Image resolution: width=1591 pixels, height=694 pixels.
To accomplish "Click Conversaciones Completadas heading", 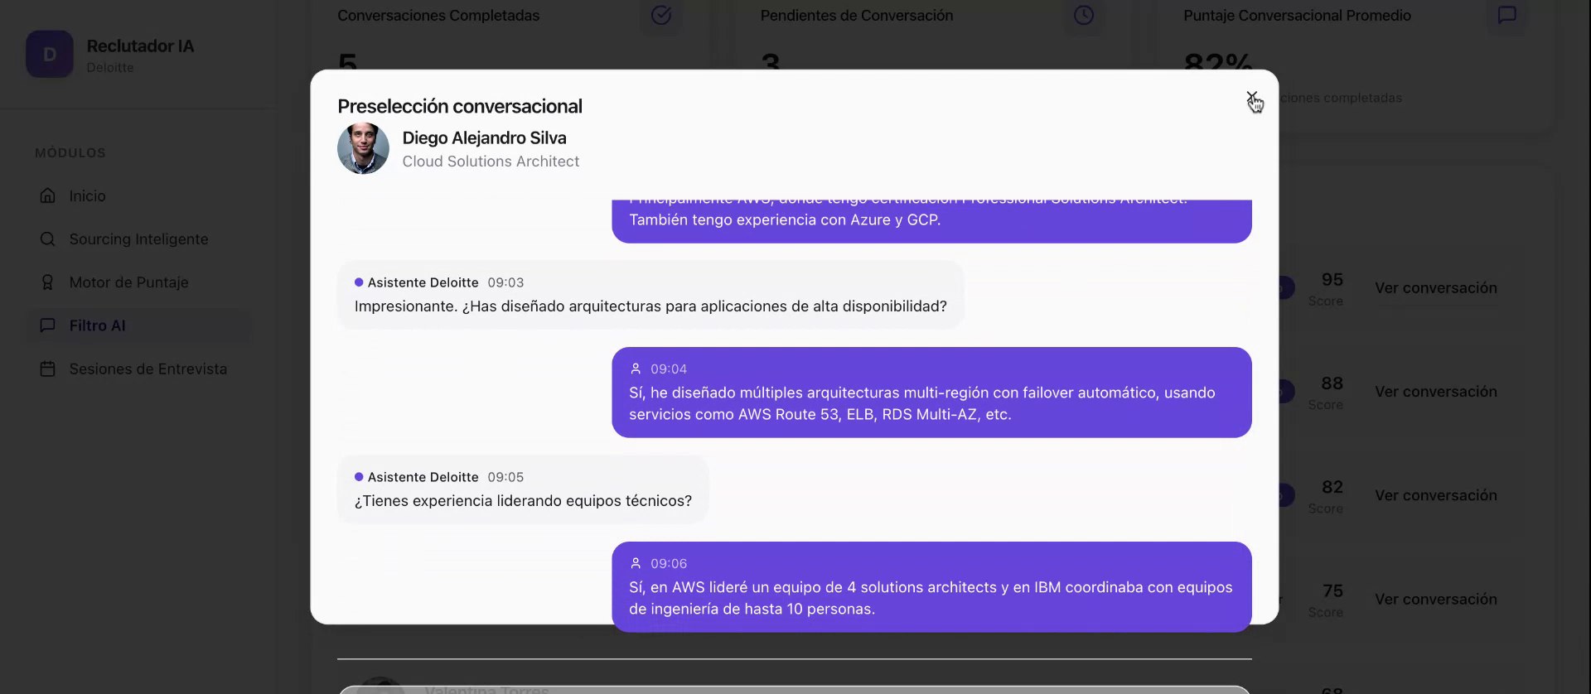I will point(438,16).
